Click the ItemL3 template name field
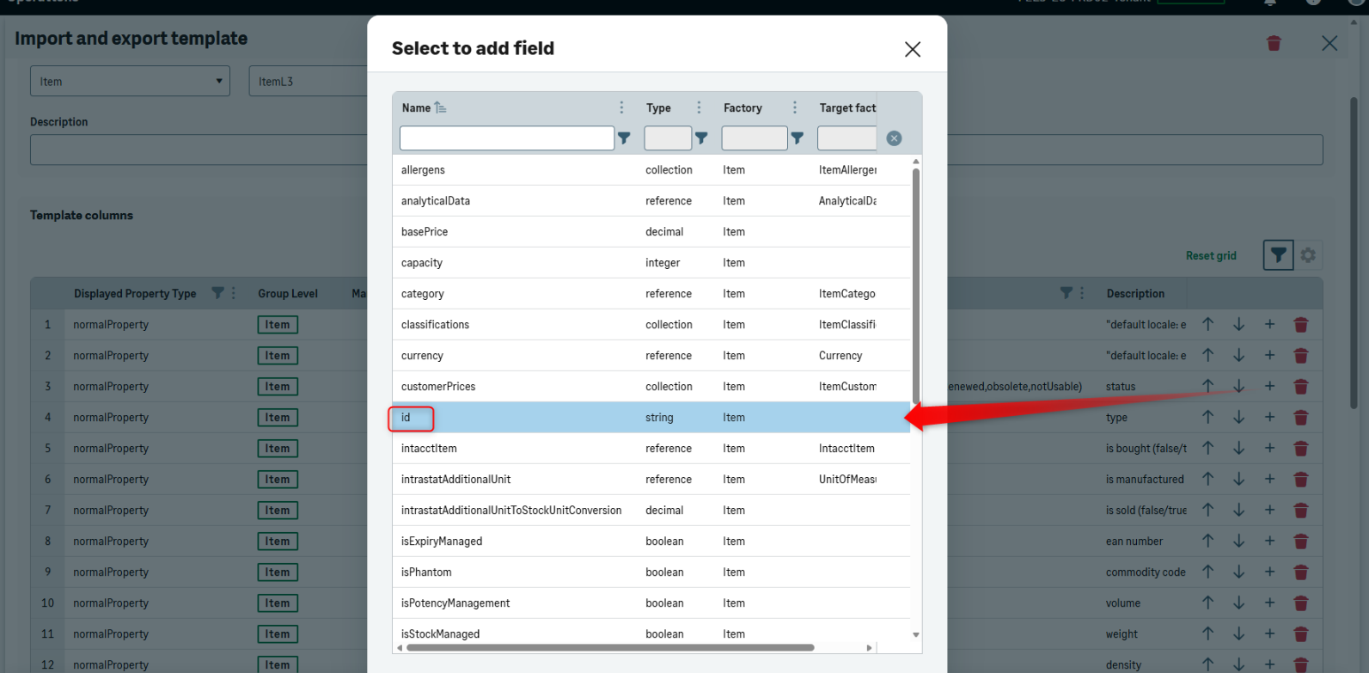The width and height of the screenshot is (1369, 673). 309,81
